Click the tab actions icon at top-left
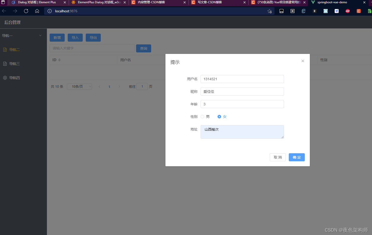Screen dimensions: 372x235 pyautogui.click(x=3, y=2)
